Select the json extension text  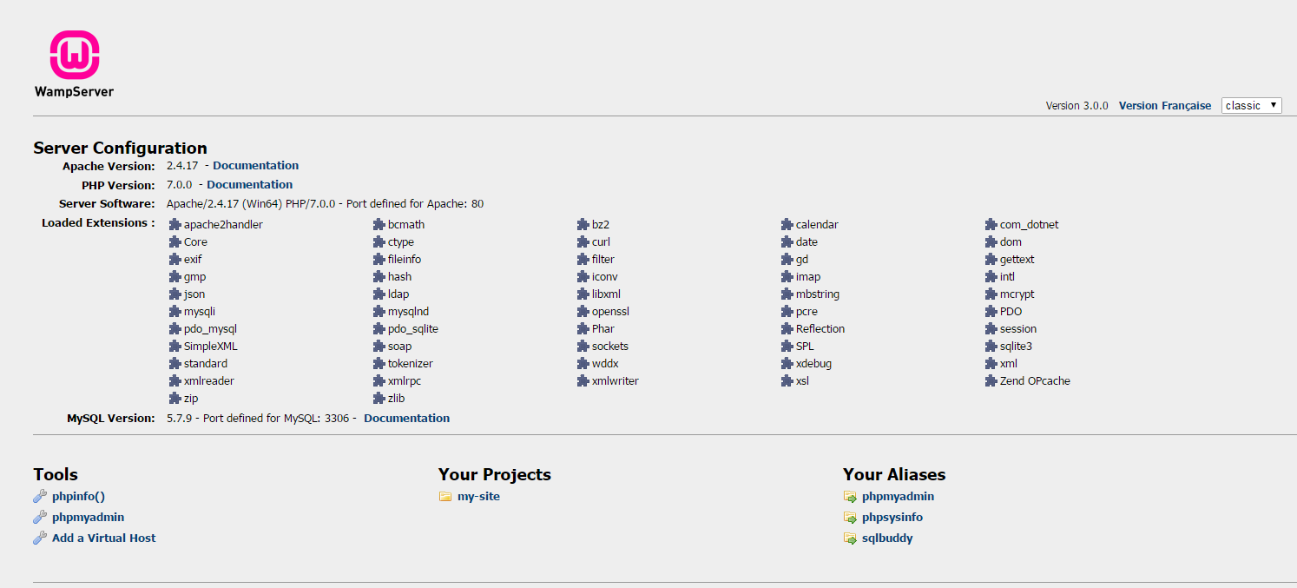[194, 294]
